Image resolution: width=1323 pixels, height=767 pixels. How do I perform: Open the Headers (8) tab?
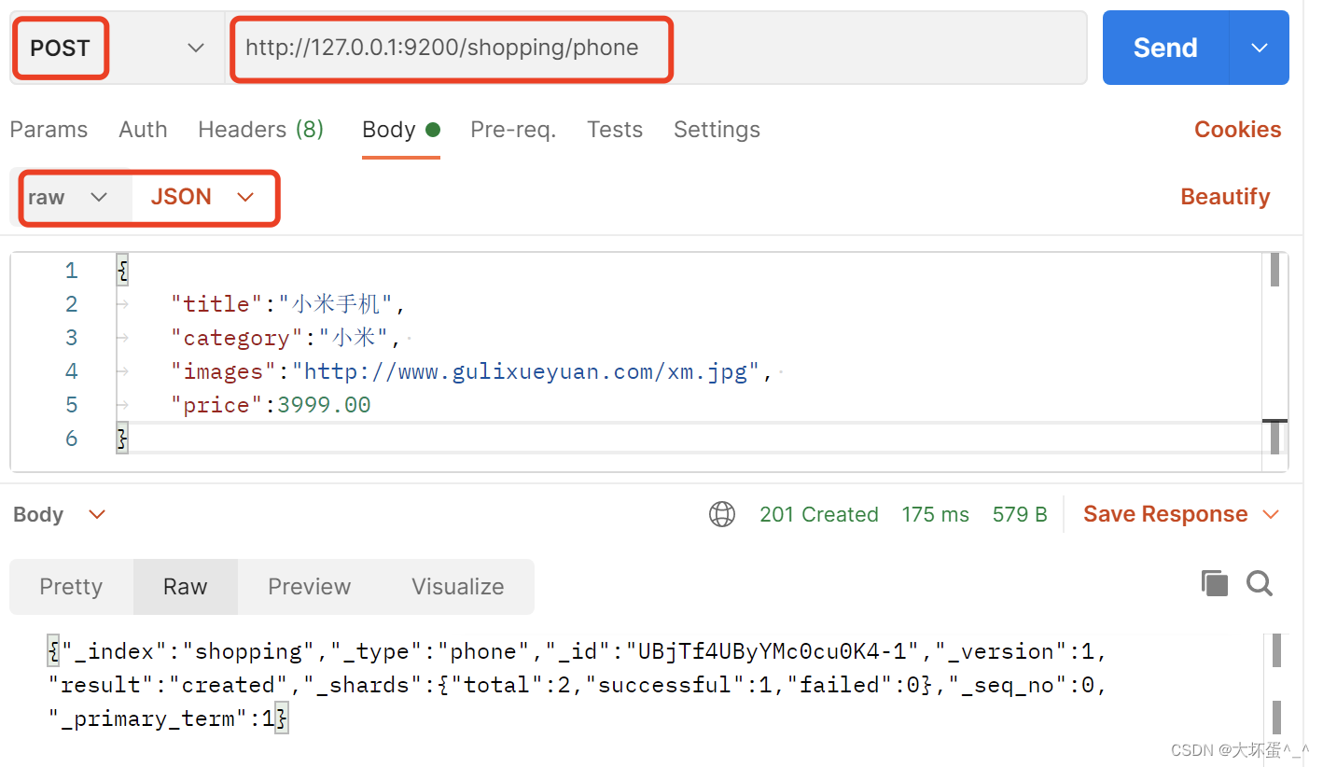260,130
